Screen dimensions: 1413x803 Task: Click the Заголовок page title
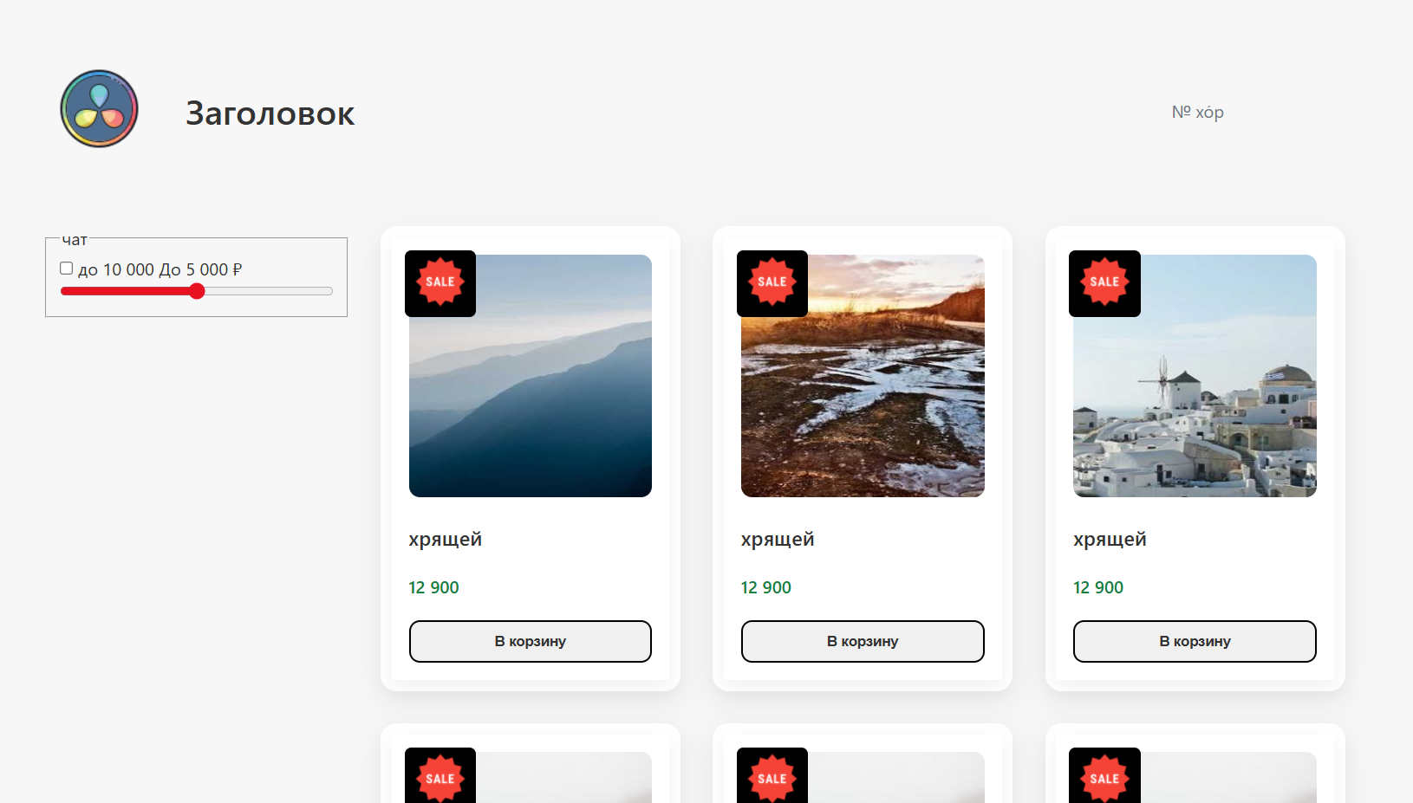[x=270, y=113]
